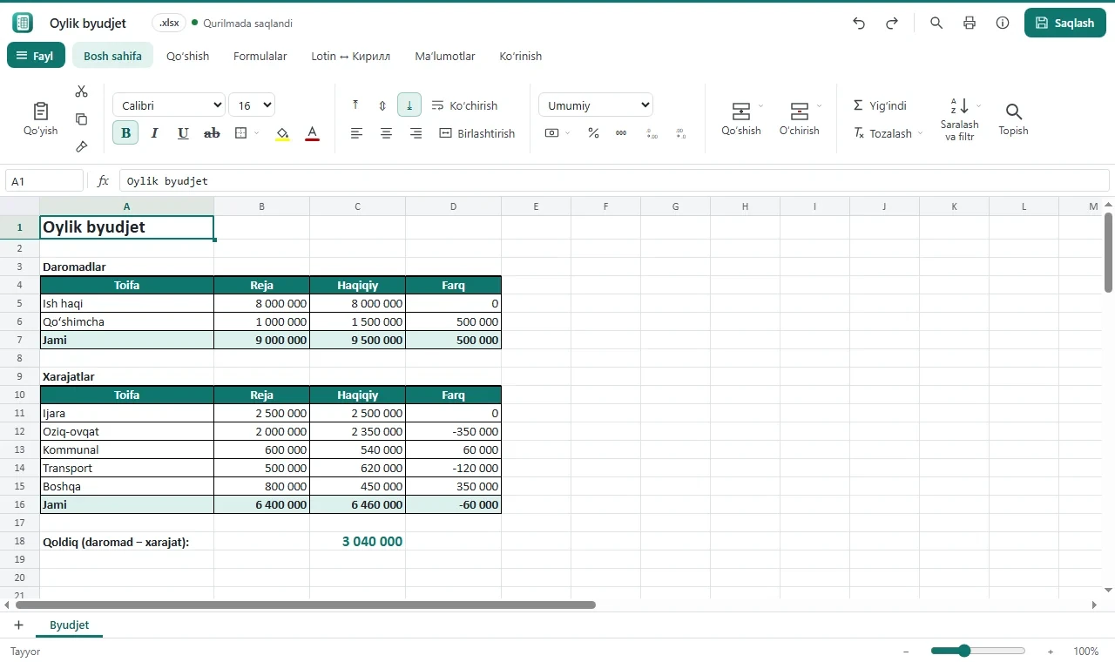Click the undo arrow icon
The height and width of the screenshot is (662, 1115).
coord(859,24)
